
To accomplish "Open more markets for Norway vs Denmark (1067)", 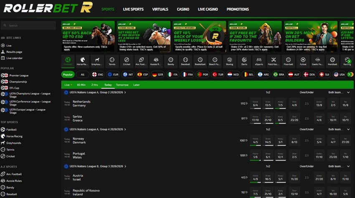I will tap(243, 140).
